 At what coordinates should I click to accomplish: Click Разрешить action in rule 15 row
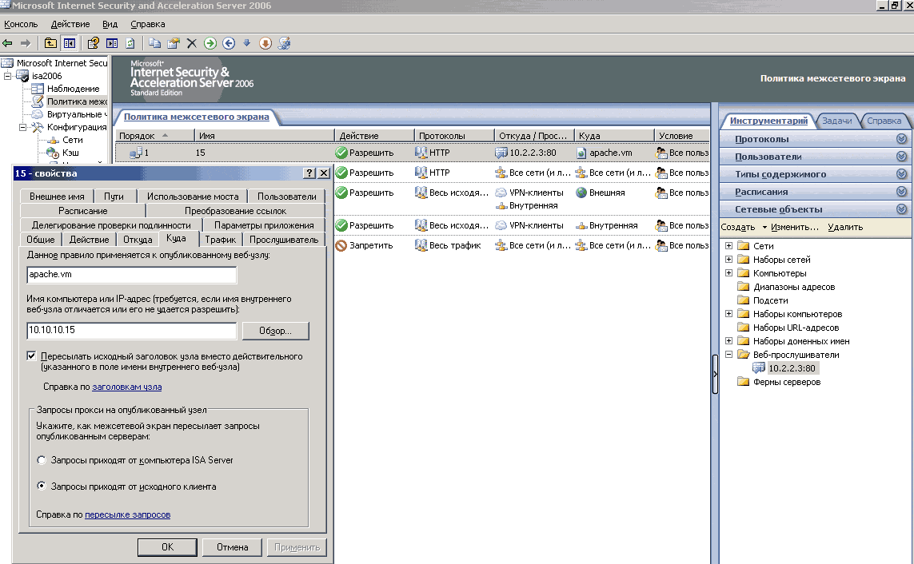click(x=371, y=153)
